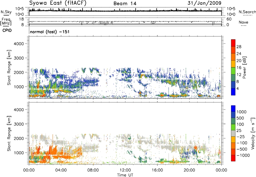
Task: Click the '60' Nave axis value
Action: click(229, 19)
